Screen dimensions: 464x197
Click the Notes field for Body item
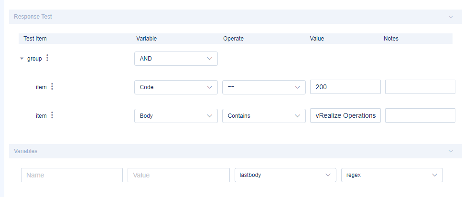pos(420,115)
